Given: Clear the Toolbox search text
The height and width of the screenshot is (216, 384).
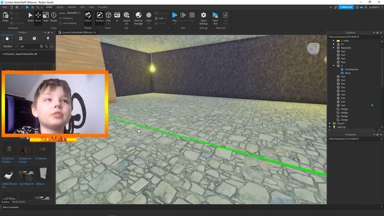Looking at the screenshot, I should [x=41, y=46].
